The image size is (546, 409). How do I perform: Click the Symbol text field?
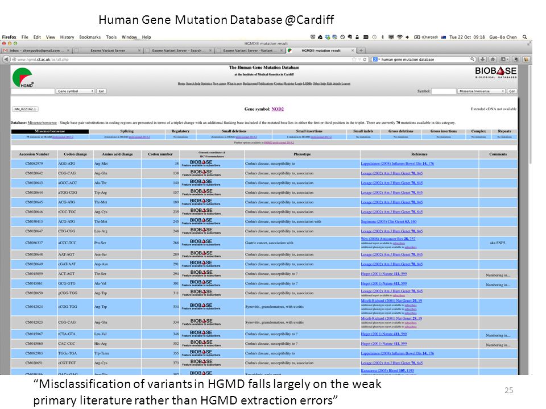tap(444, 91)
